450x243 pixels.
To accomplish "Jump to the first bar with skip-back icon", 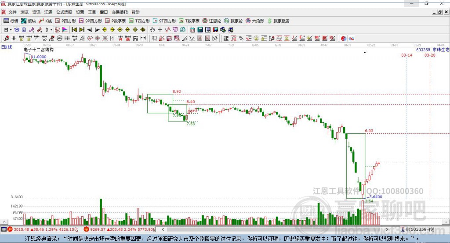I will [74, 29].
